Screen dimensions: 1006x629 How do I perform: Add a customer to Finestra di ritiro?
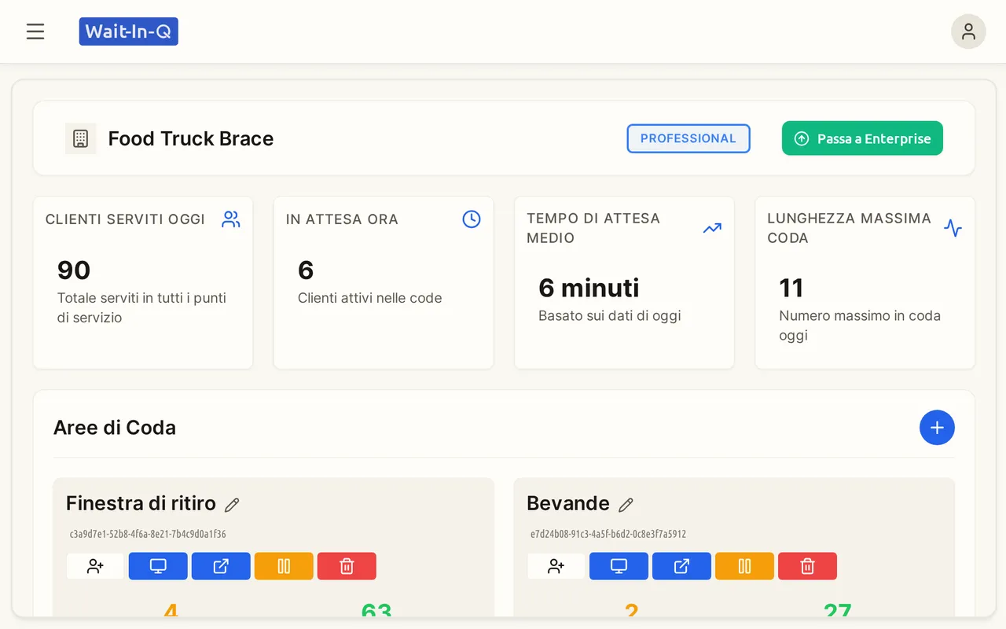(95, 566)
